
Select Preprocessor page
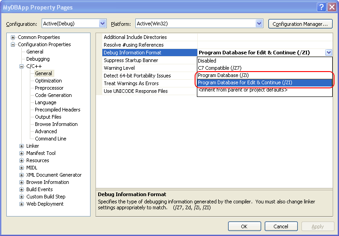click(49, 88)
